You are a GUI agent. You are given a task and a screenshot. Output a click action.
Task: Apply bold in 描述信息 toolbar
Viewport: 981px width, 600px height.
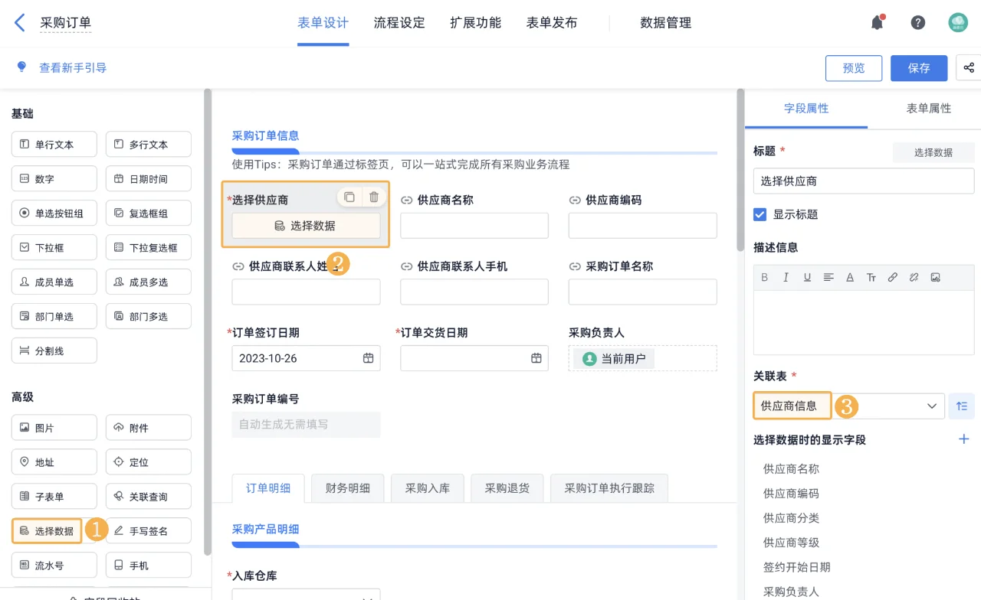point(764,278)
